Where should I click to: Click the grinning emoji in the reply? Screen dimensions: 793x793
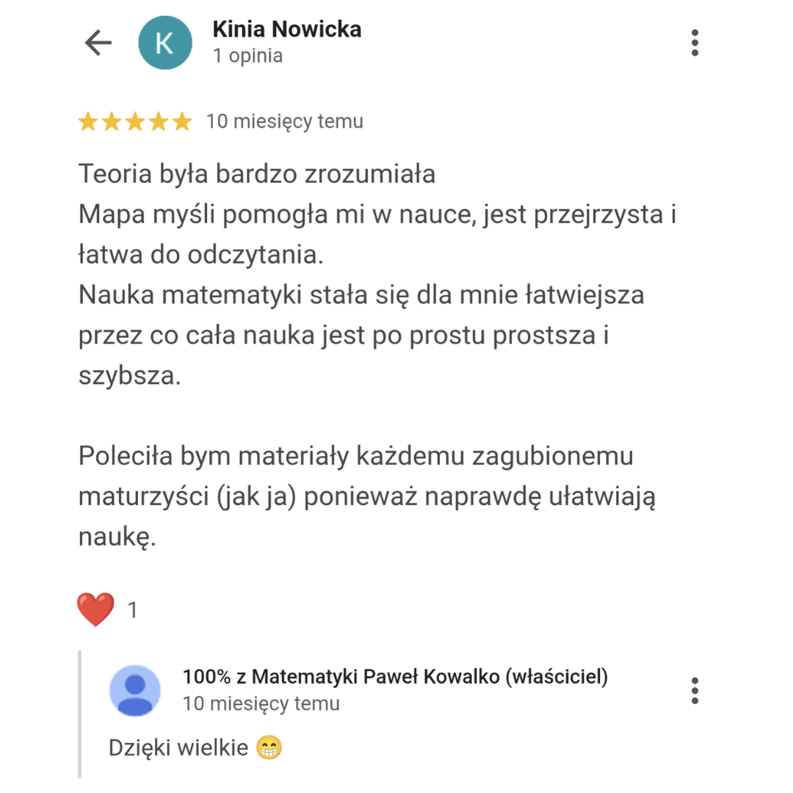(269, 748)
